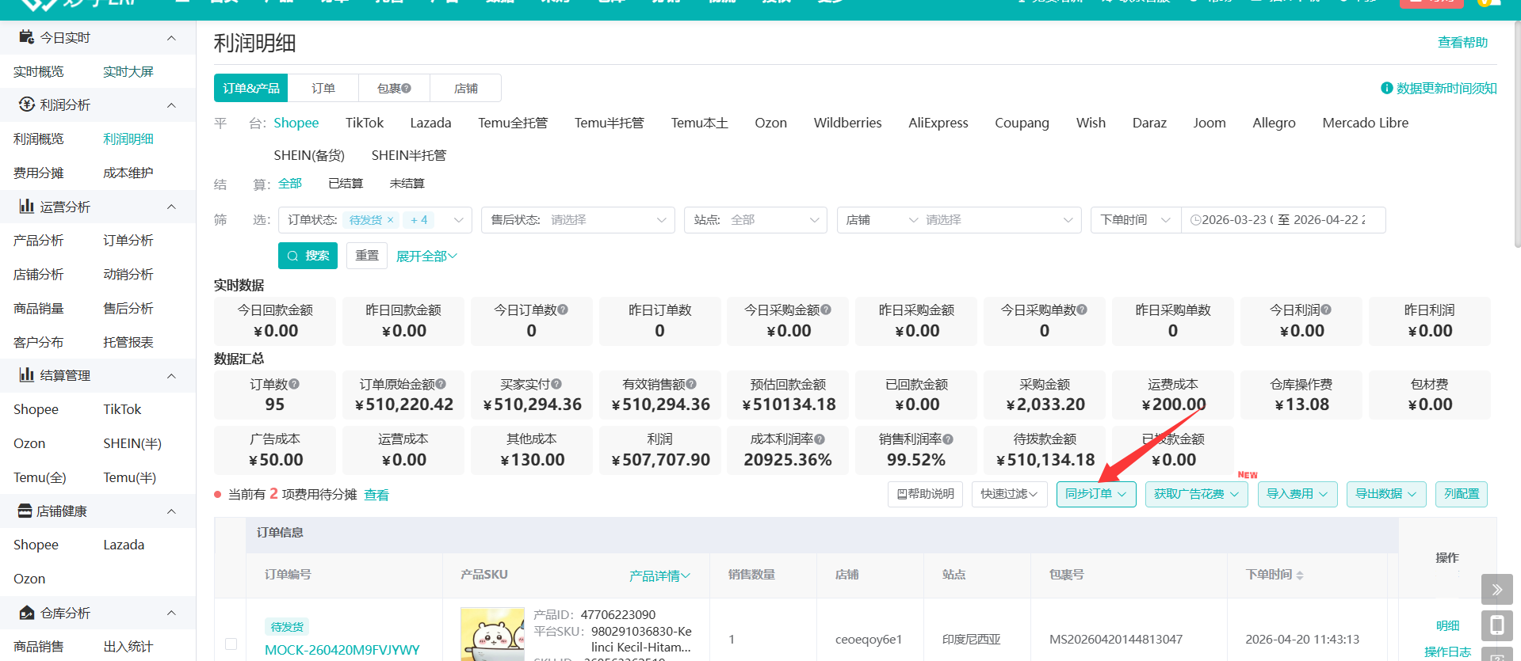1521x661 pixels.
Task: Click the 仓库分析 warehouse icon
Action: click(x=27, y=613)
